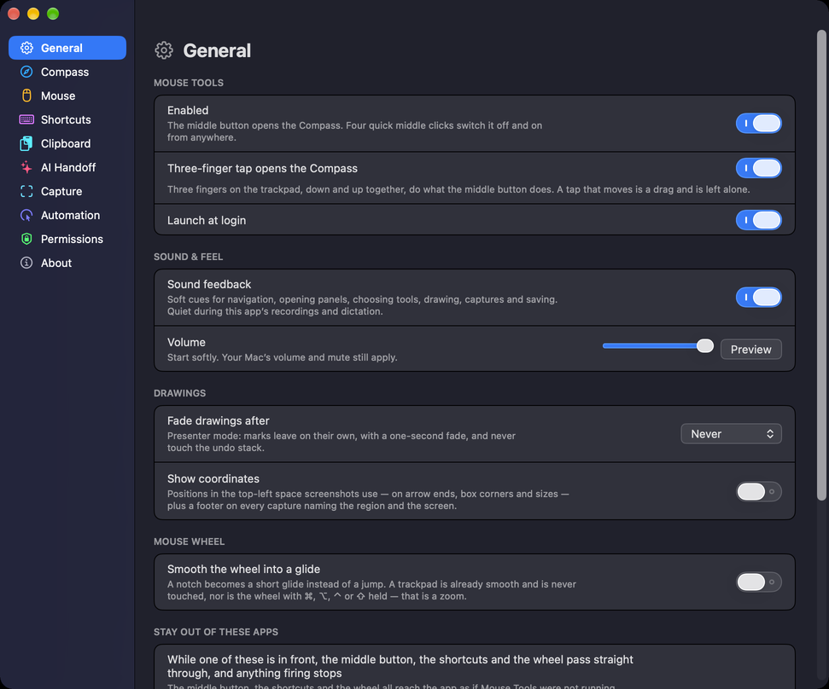Viewport: 829px width, 689px height.
Task: Click the Automation cursor icon
Action: coord(26,216)
